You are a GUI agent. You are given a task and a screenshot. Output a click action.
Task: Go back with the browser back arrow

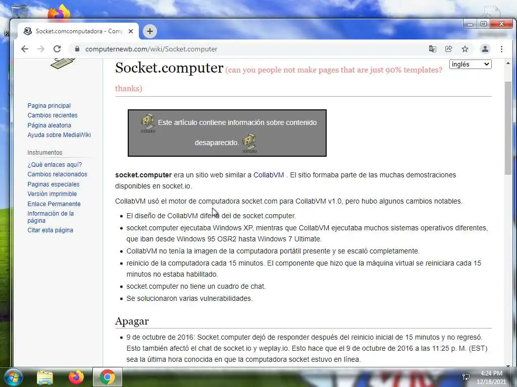click(25, 49)
